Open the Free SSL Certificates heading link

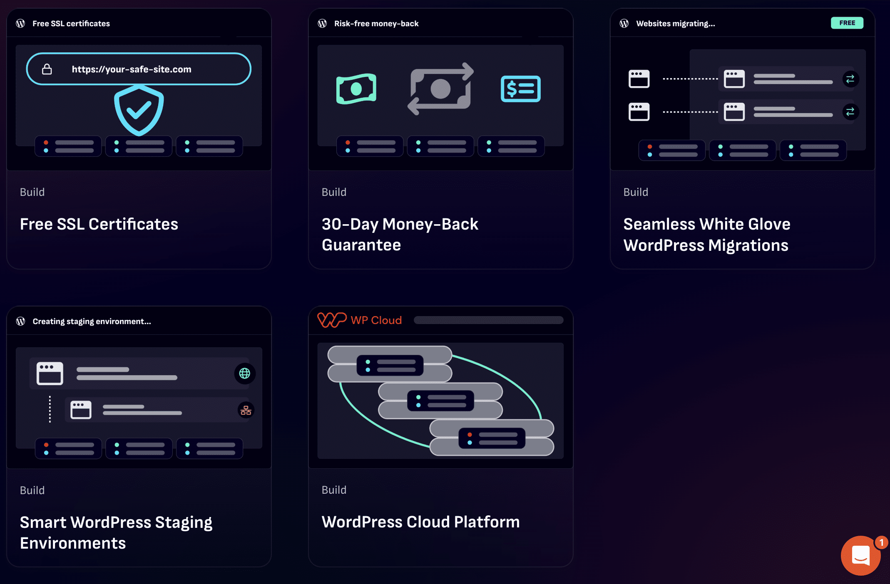[99, 224]
